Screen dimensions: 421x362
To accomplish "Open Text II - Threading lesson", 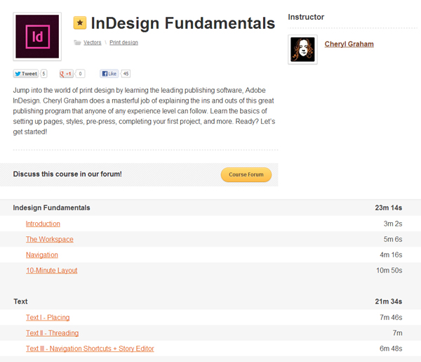I will (52, 333).
